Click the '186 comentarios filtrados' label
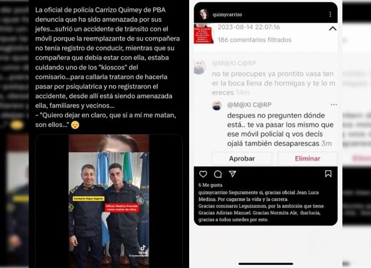Image resolution: width=371 pixels, height=268 pixels. (x=254, y=40)
